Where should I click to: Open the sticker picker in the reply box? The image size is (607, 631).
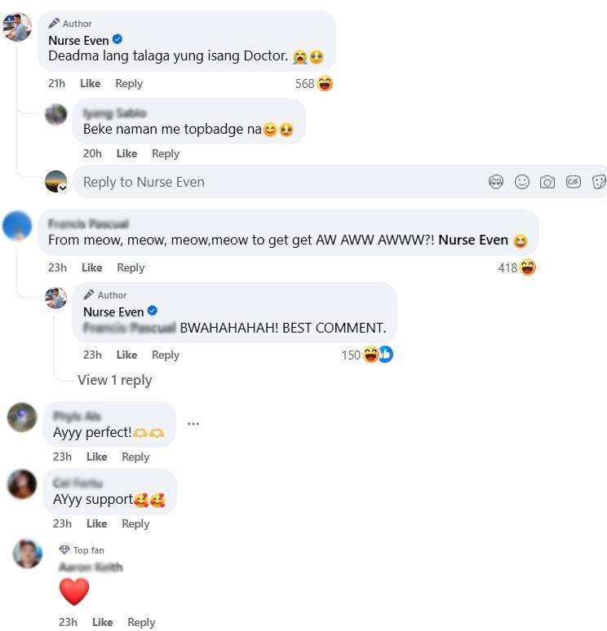coord(599,182)
